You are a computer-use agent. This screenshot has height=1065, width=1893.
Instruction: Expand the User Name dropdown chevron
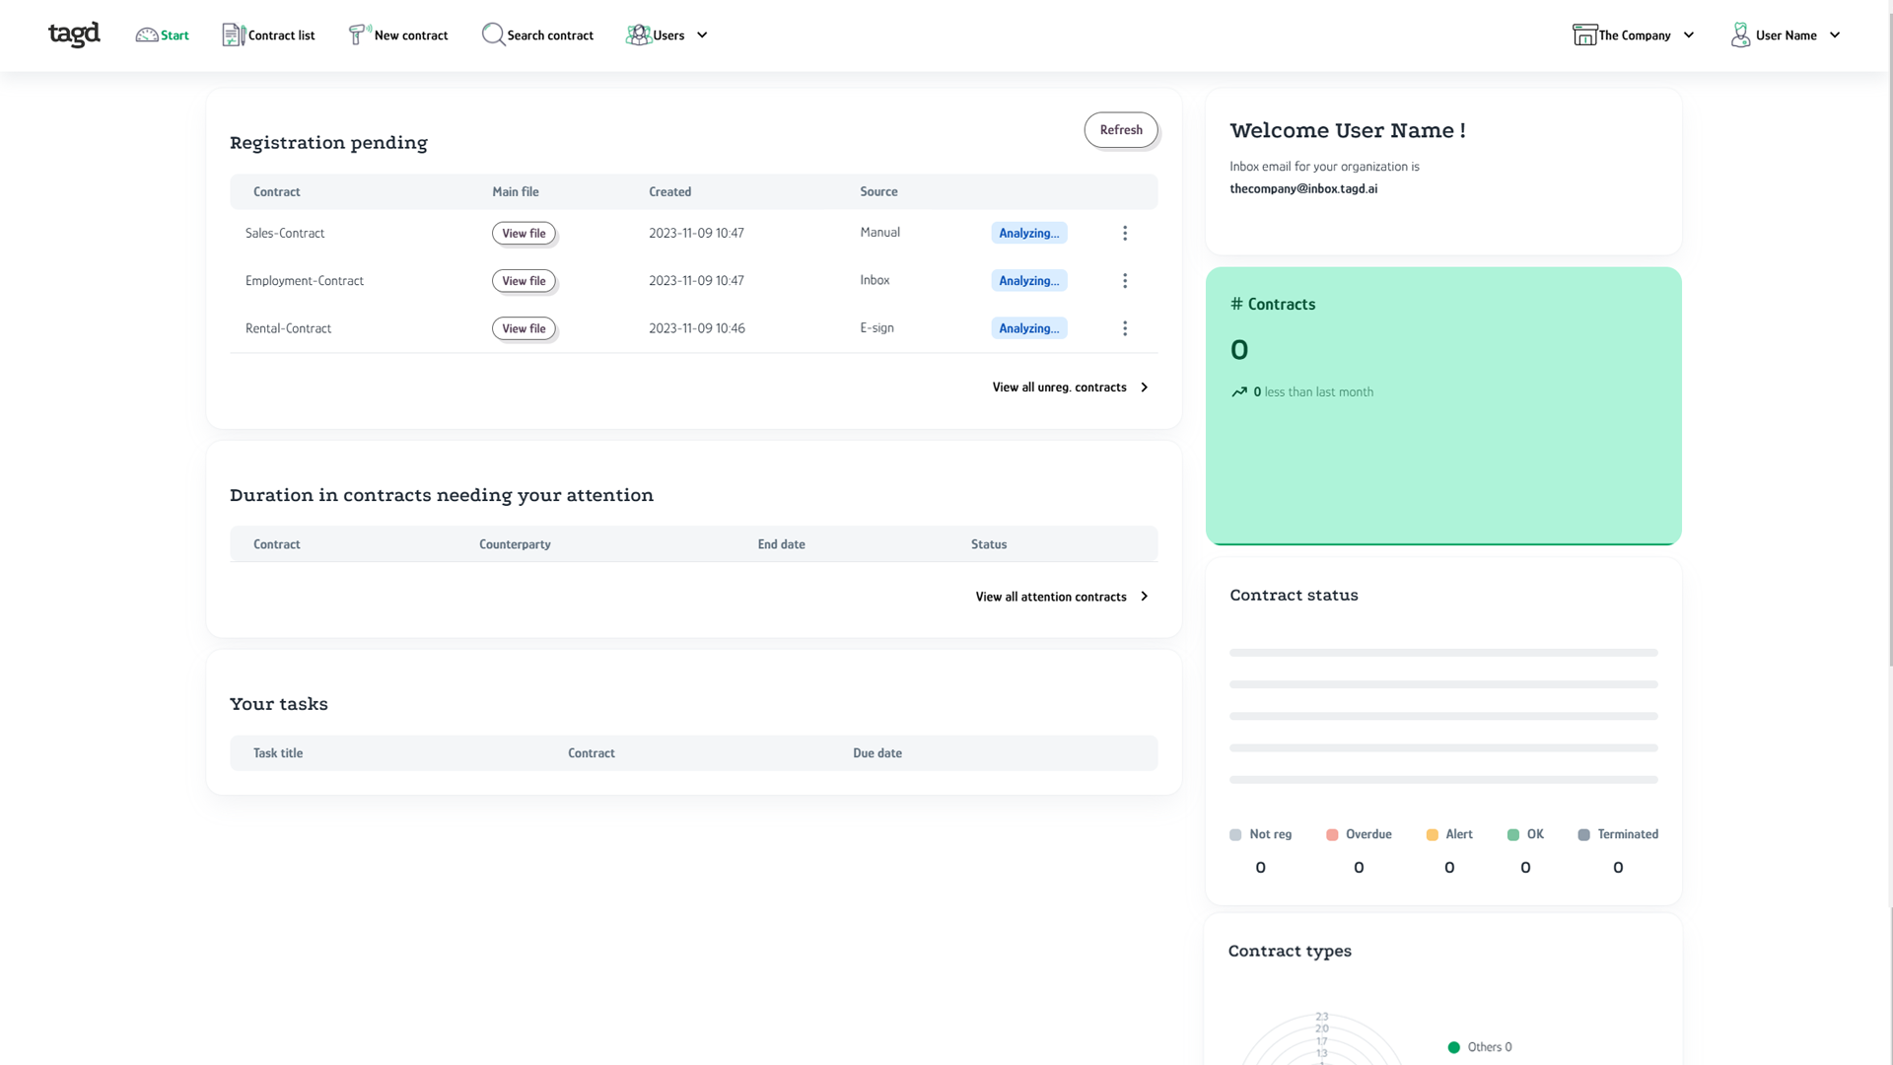[1835, 35]
